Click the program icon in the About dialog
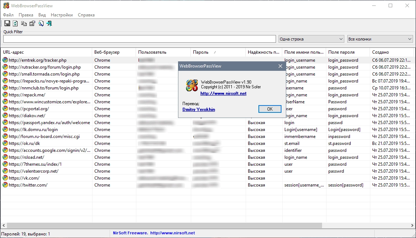Viewport: 416px width, 238px height. [x=192, y=85]
